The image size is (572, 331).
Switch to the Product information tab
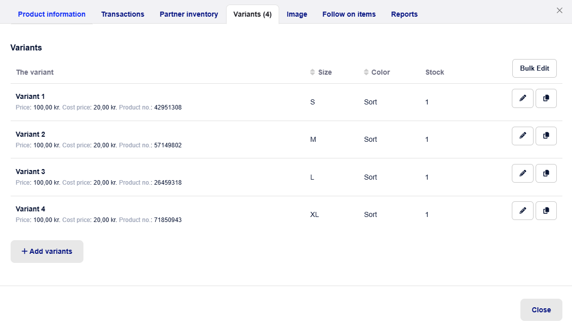(52, 14)
